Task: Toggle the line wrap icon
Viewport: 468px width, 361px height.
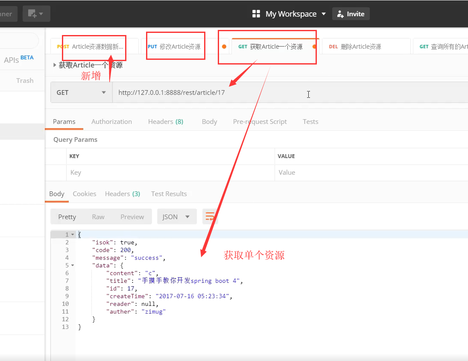Action: pos(210,217)
